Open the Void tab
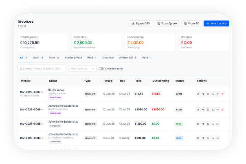This screenshot has width=246, height=164. [x=147, y=58]
